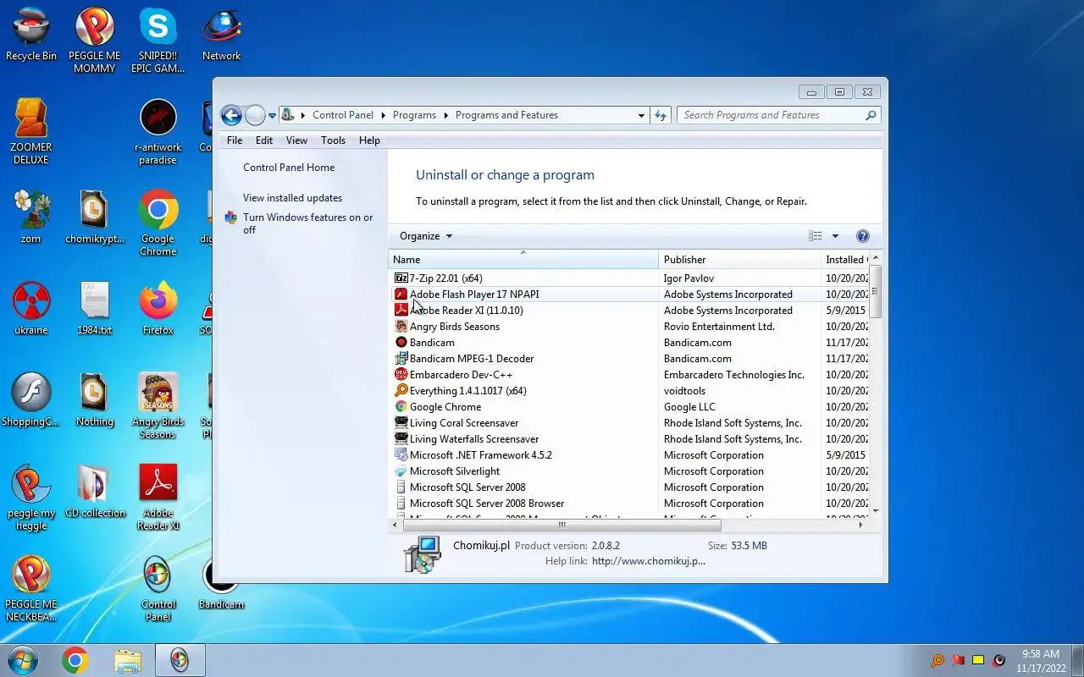Click the Programs breadcrumb in address bar
This screenshot has height=677, width=1084.
click(x=414, y=115)
